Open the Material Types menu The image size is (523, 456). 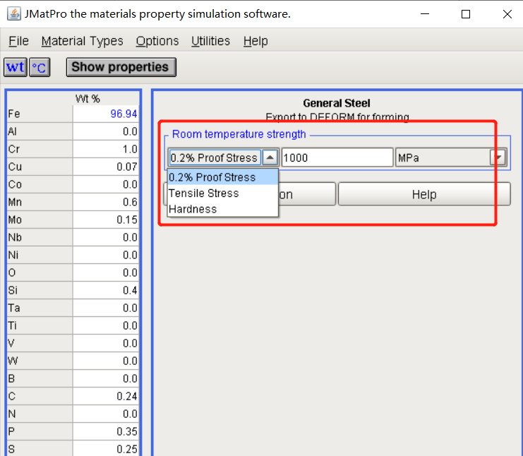pos(82,41)
